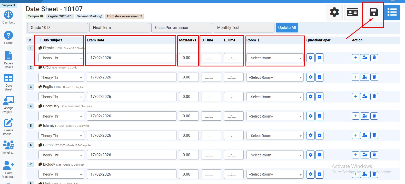Screen dimensions: 405x184
Task: Edit the Physics exam date field
Action: coord(132,58)
